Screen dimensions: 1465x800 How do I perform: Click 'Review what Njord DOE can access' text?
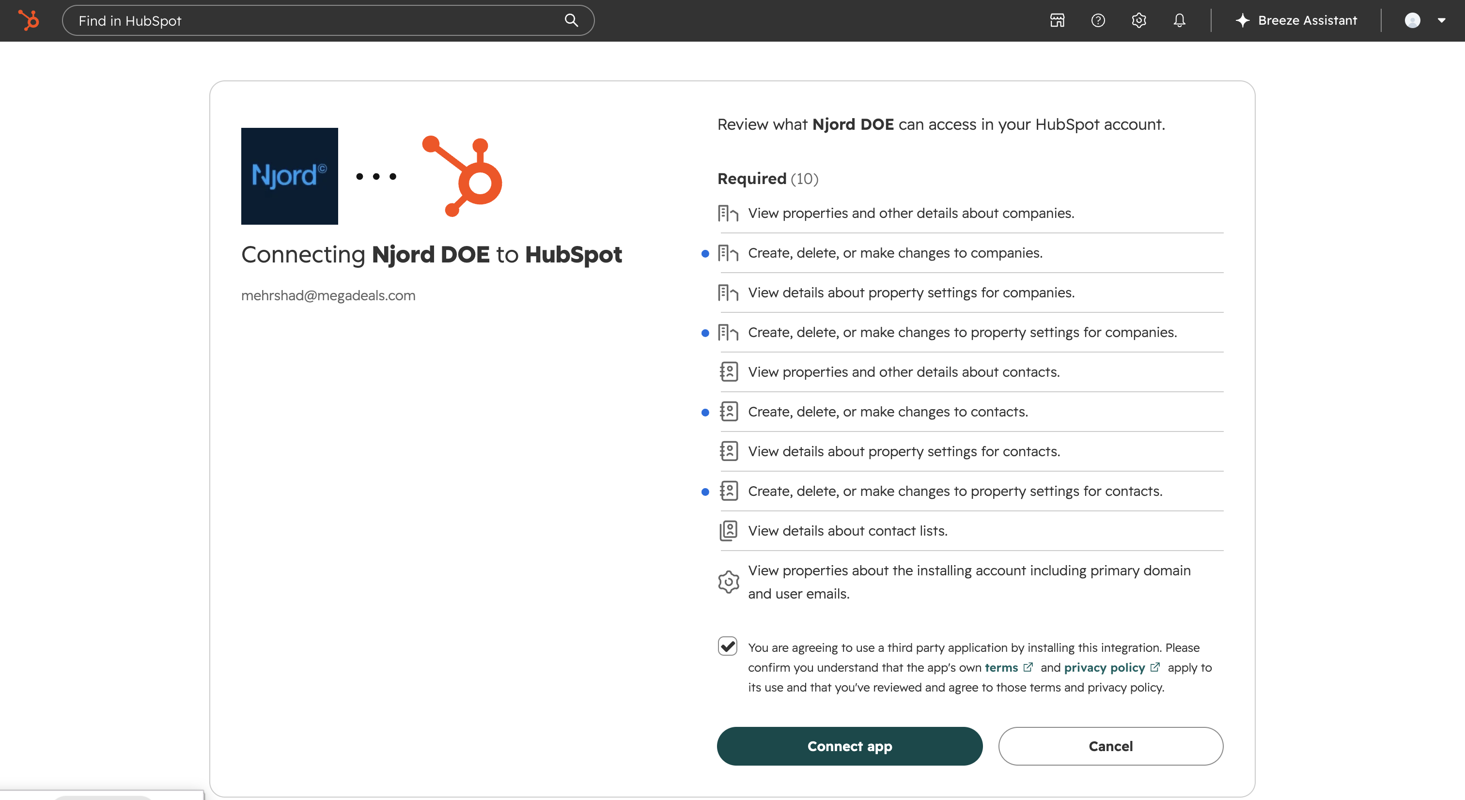pos(941,124)
